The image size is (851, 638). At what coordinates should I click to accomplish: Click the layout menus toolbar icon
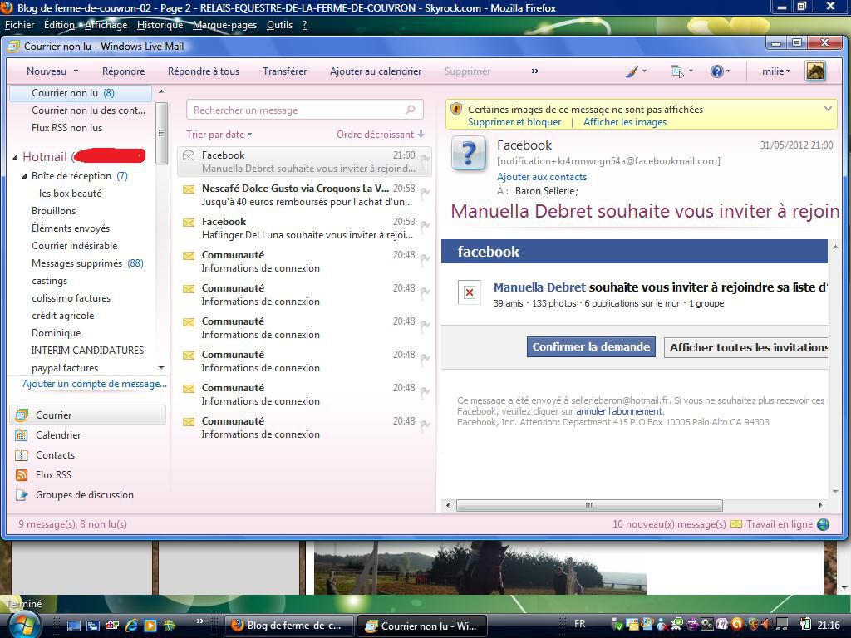677,71
